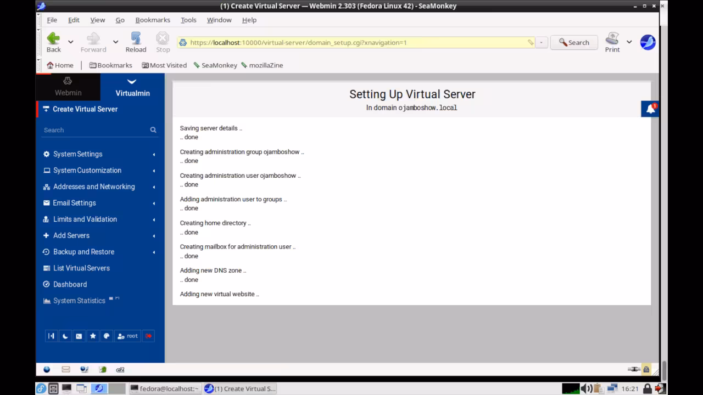Launch terminal from taskbar monitor icon
The image size is (703, 395).
[66, 388]
